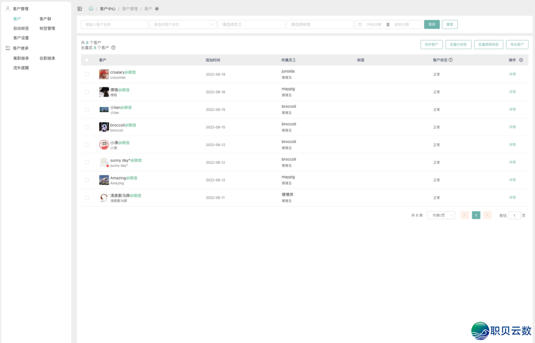Viewport: 535px width, 343px height.
Task: 展开请选择标签下拉选择器
Action: tap(320, 24)
